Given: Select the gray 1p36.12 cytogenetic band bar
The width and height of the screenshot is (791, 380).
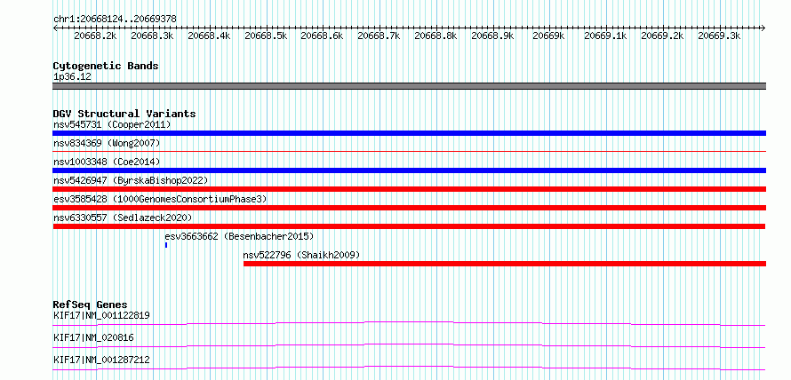Looking at the screenshot, I should point(409,86).
